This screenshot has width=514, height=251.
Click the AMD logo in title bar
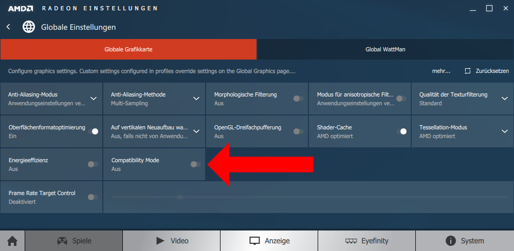21,9
